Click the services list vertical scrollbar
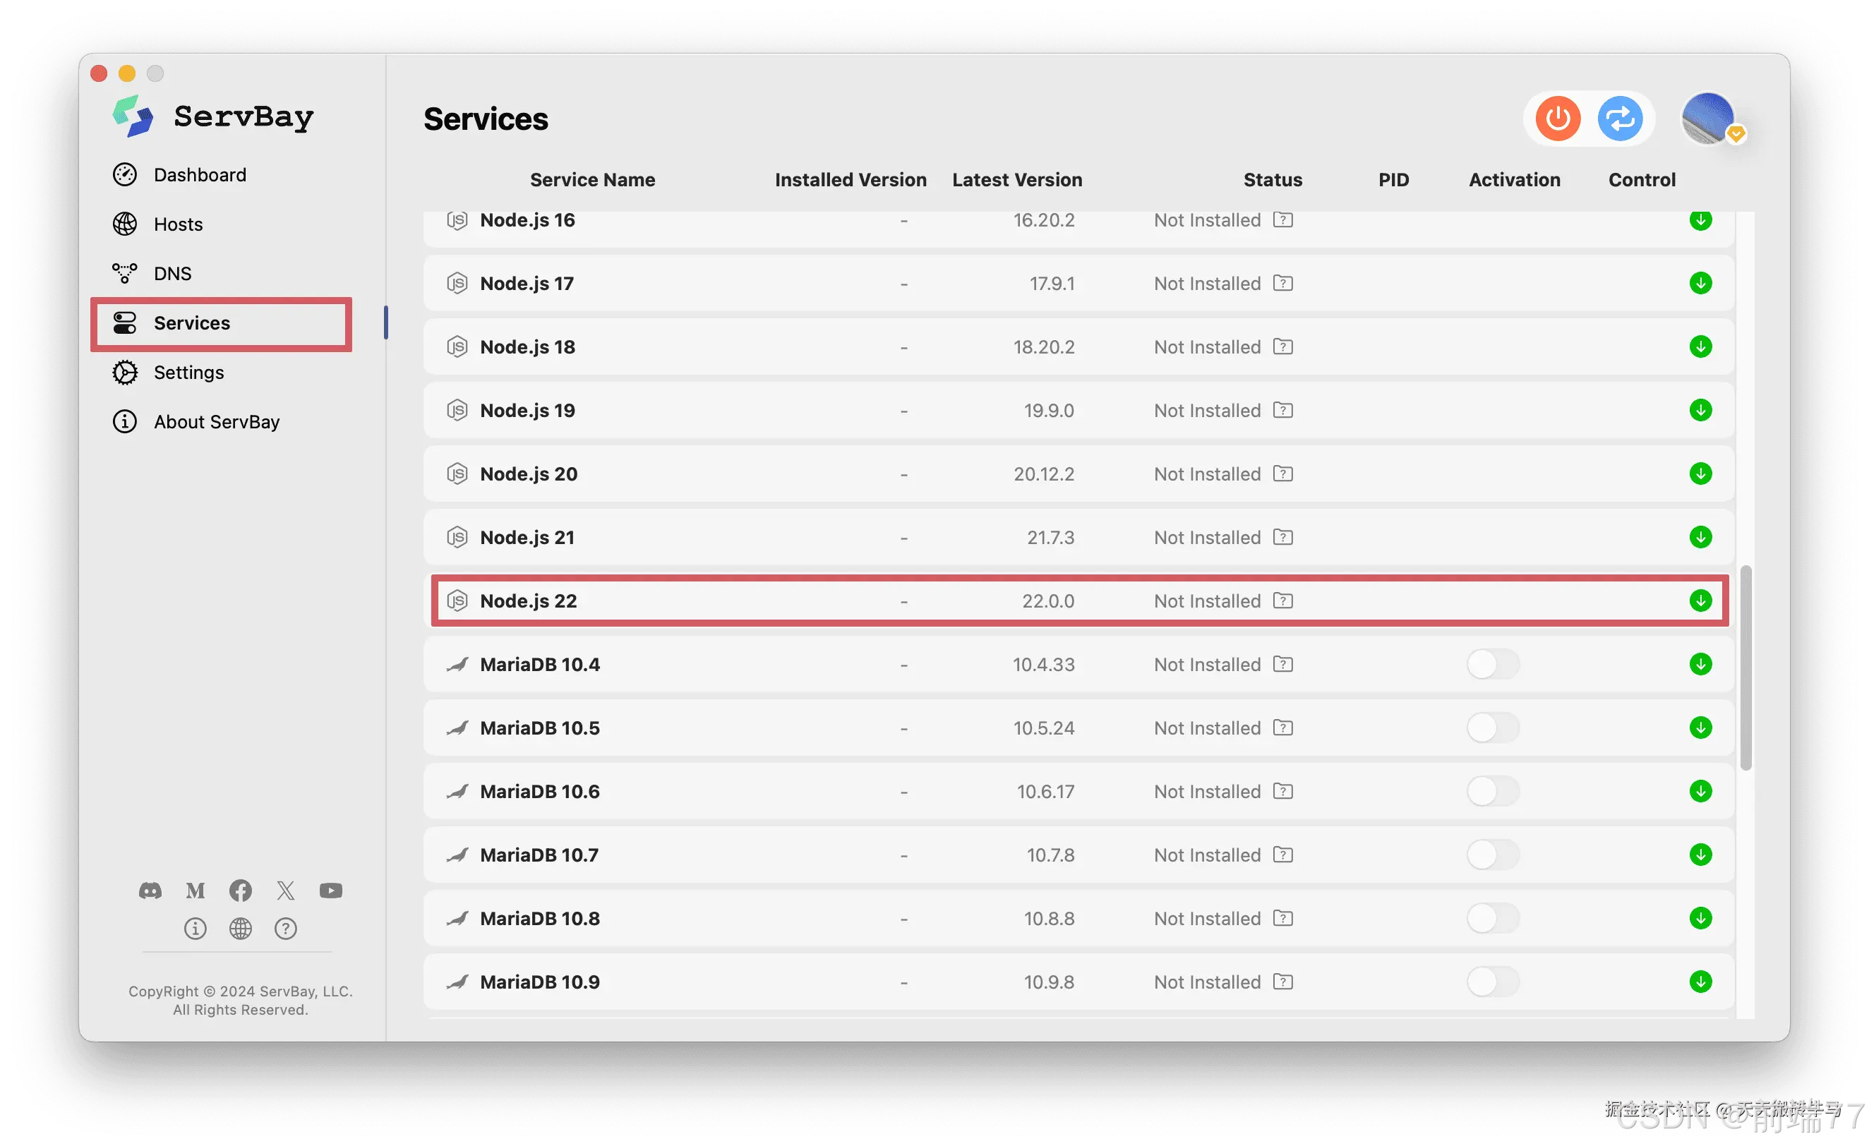 [x=1745, y=668]
